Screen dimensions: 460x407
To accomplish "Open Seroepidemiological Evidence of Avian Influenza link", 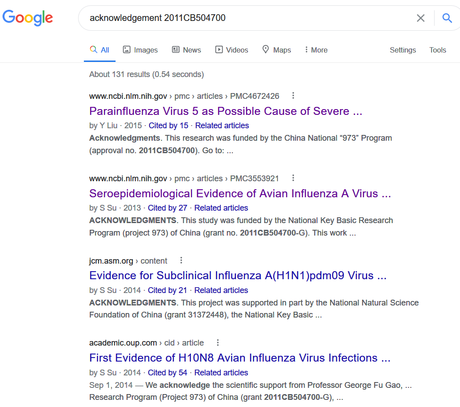I will pos(240,194).
